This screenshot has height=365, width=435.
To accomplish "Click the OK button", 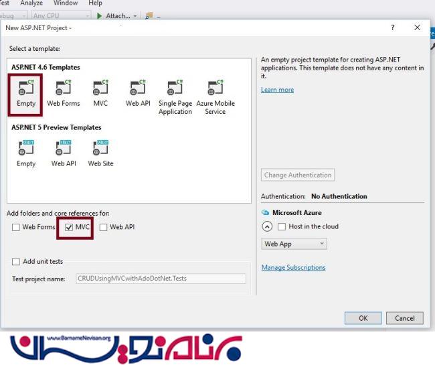I will click(363, 318).
